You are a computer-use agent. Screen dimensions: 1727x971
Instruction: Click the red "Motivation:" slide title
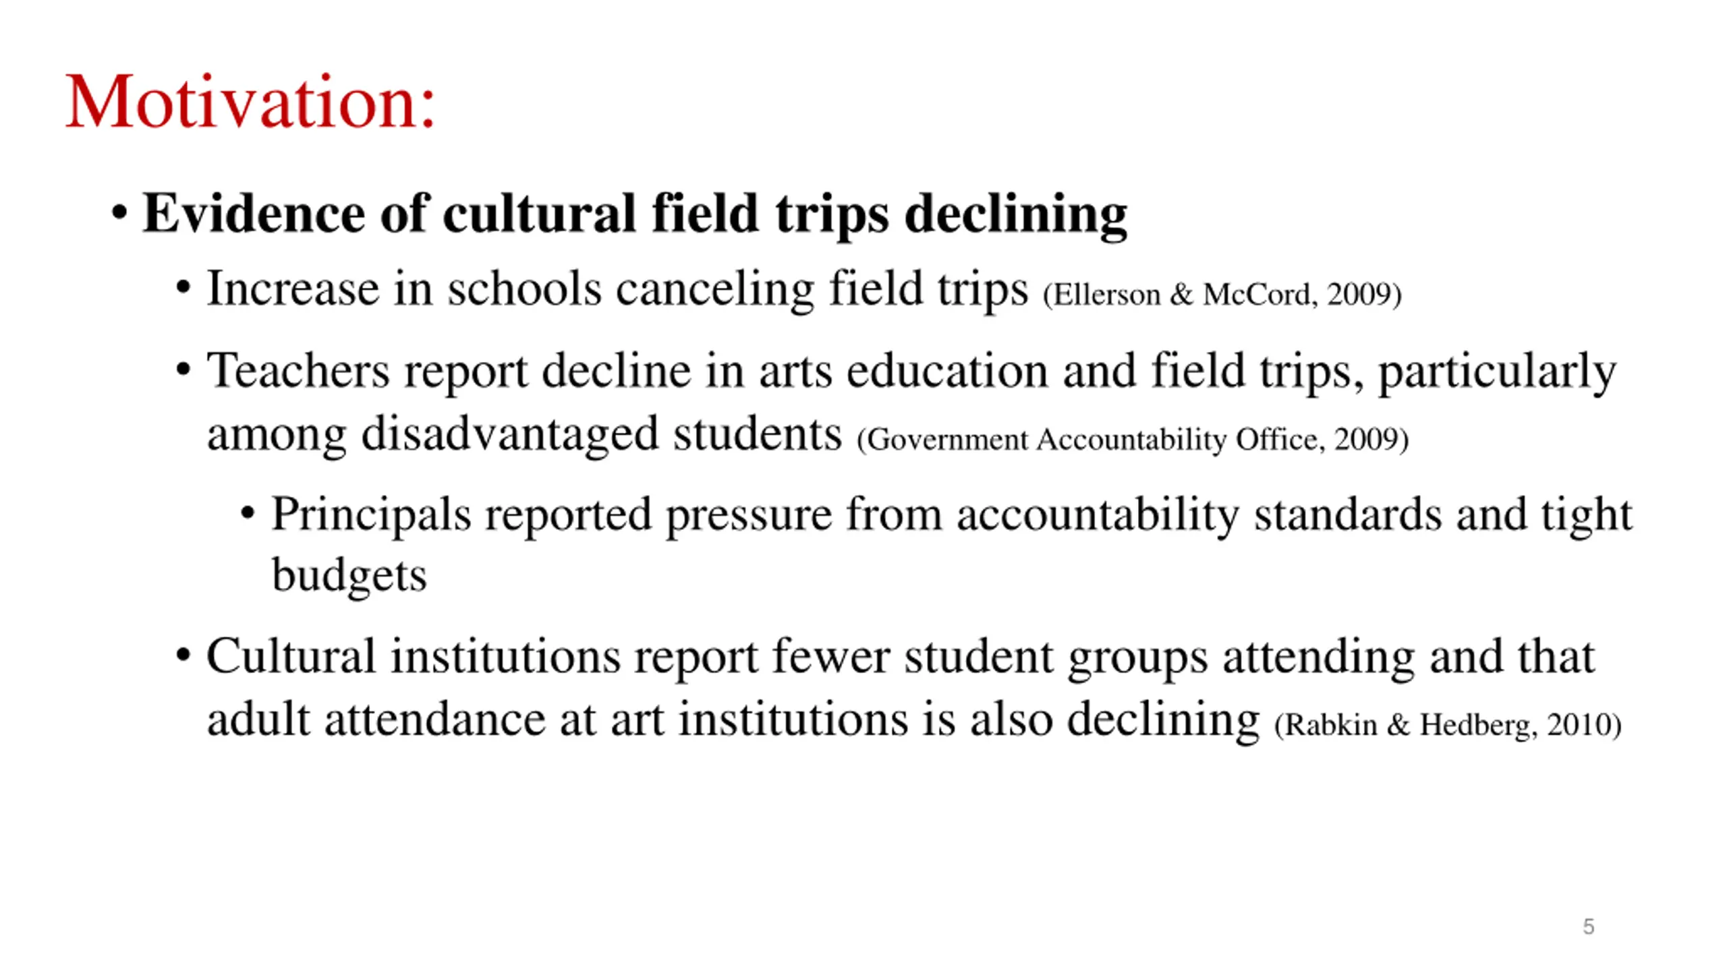point(250,102)
